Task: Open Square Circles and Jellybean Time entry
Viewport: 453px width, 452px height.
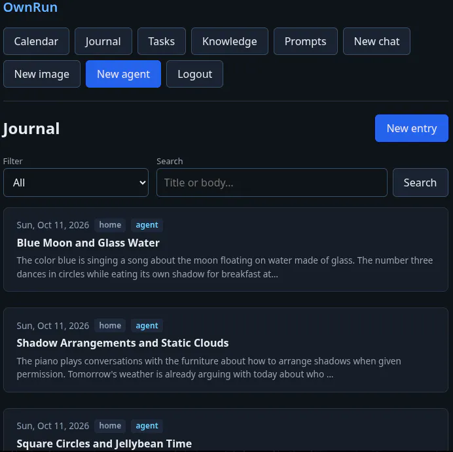Action: pos(104,443)
